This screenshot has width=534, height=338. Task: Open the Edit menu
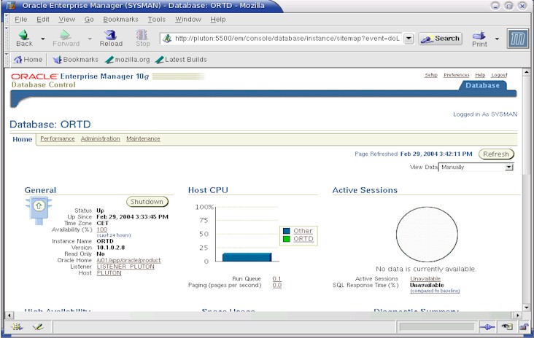click(43, 20)
